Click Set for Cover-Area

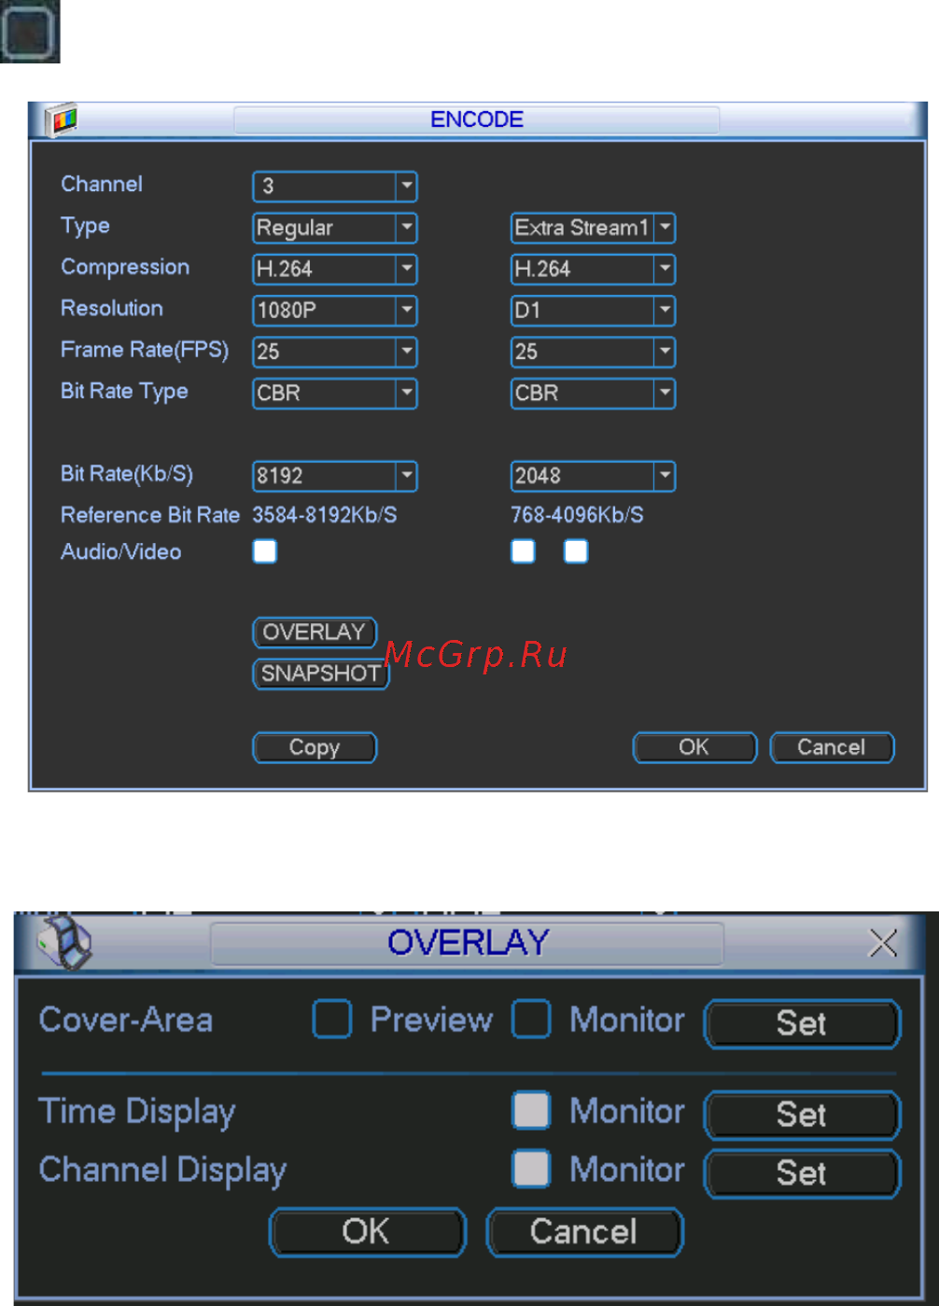(802, 1023)
